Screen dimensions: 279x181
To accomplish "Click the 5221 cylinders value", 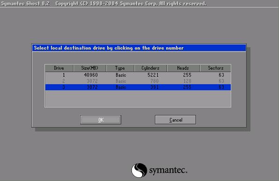I will [153, 75].
